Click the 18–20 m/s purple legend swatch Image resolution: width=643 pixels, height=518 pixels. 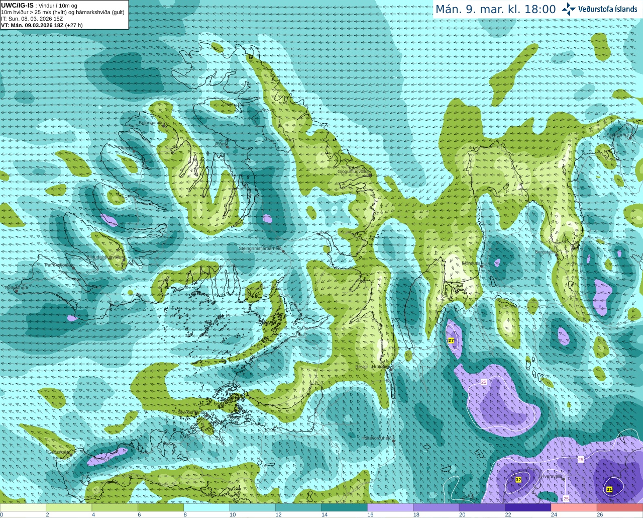(x=437, y=507)
